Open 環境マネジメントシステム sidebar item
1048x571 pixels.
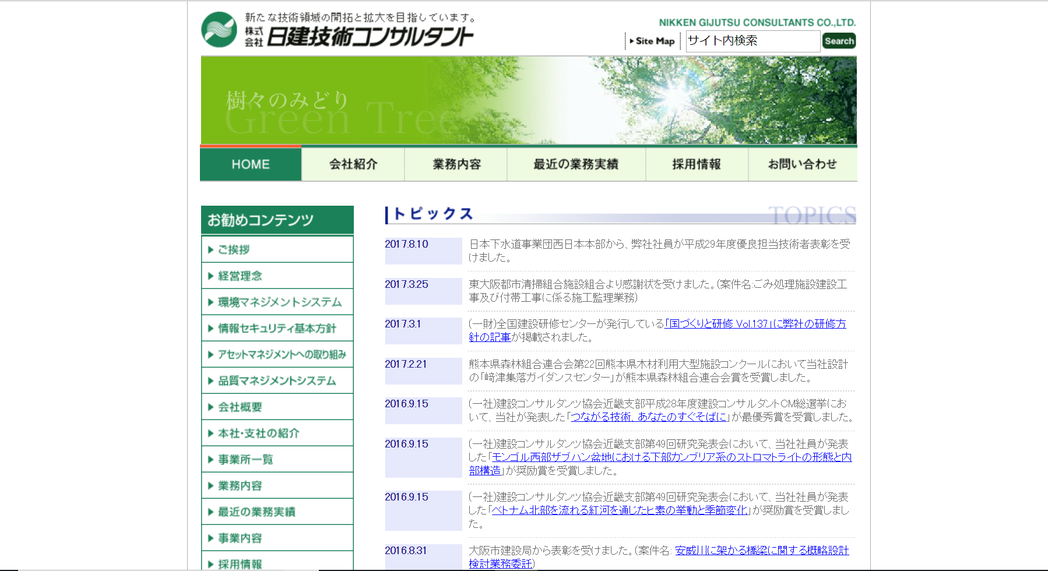(277, 302)
